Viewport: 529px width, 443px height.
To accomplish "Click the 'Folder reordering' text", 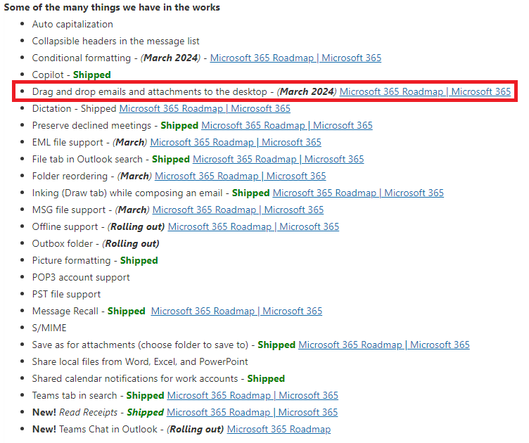I will click(70, 176).
